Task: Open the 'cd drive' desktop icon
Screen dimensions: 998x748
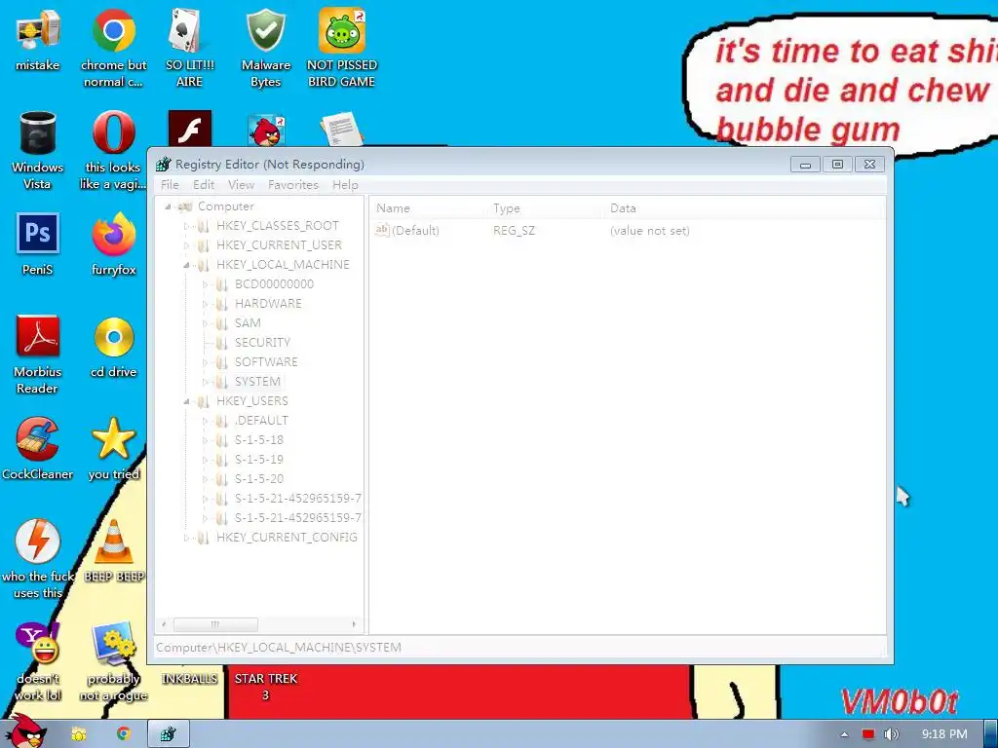Action: pyautogui.click(x=113, y=347)
